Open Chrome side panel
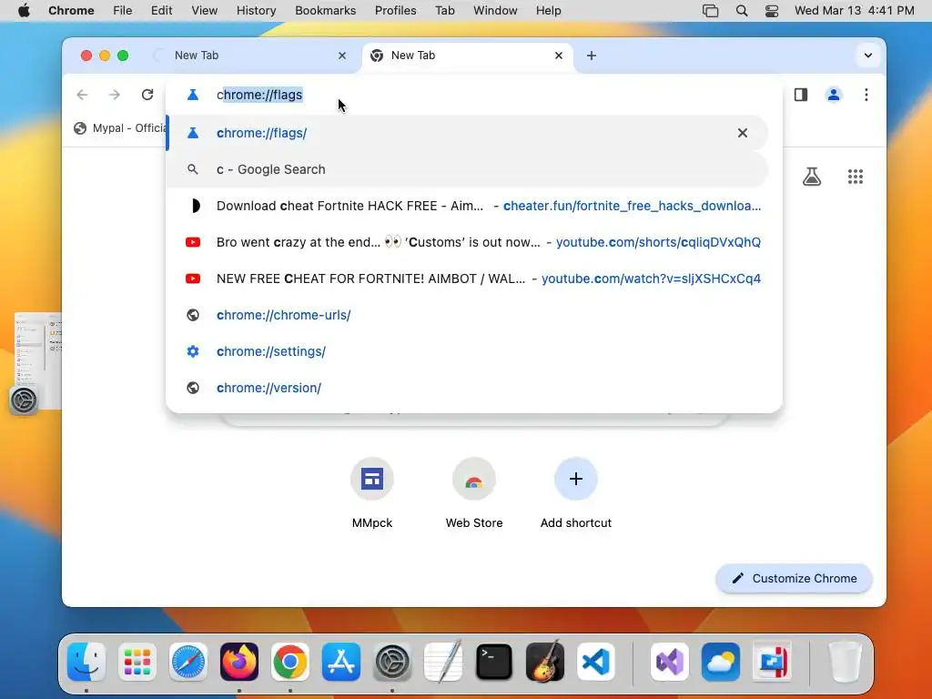This screenshot has height=699, width=932. click(x=801, y=95)
